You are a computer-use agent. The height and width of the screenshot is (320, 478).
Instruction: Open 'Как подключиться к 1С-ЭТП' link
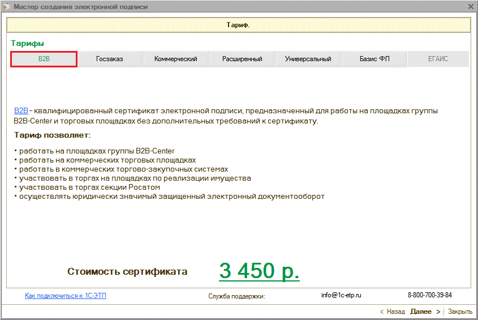click(66, 296)
